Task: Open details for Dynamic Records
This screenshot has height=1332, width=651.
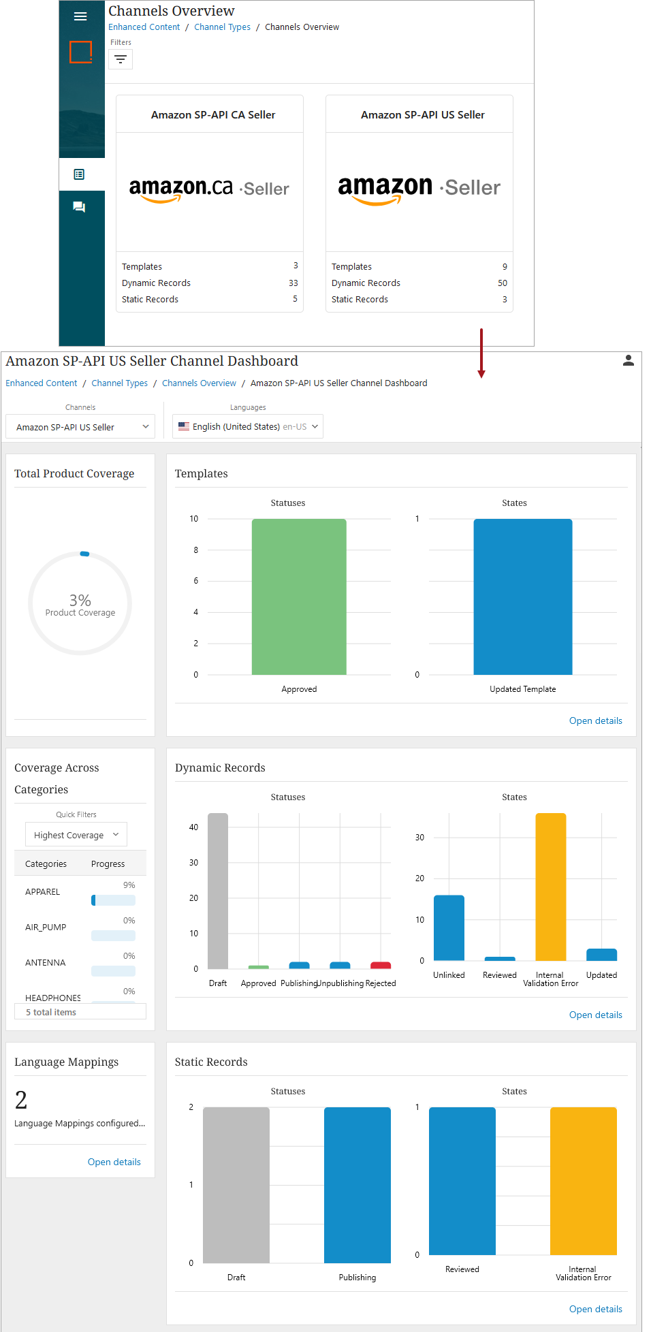Action: coord(596,1015)
